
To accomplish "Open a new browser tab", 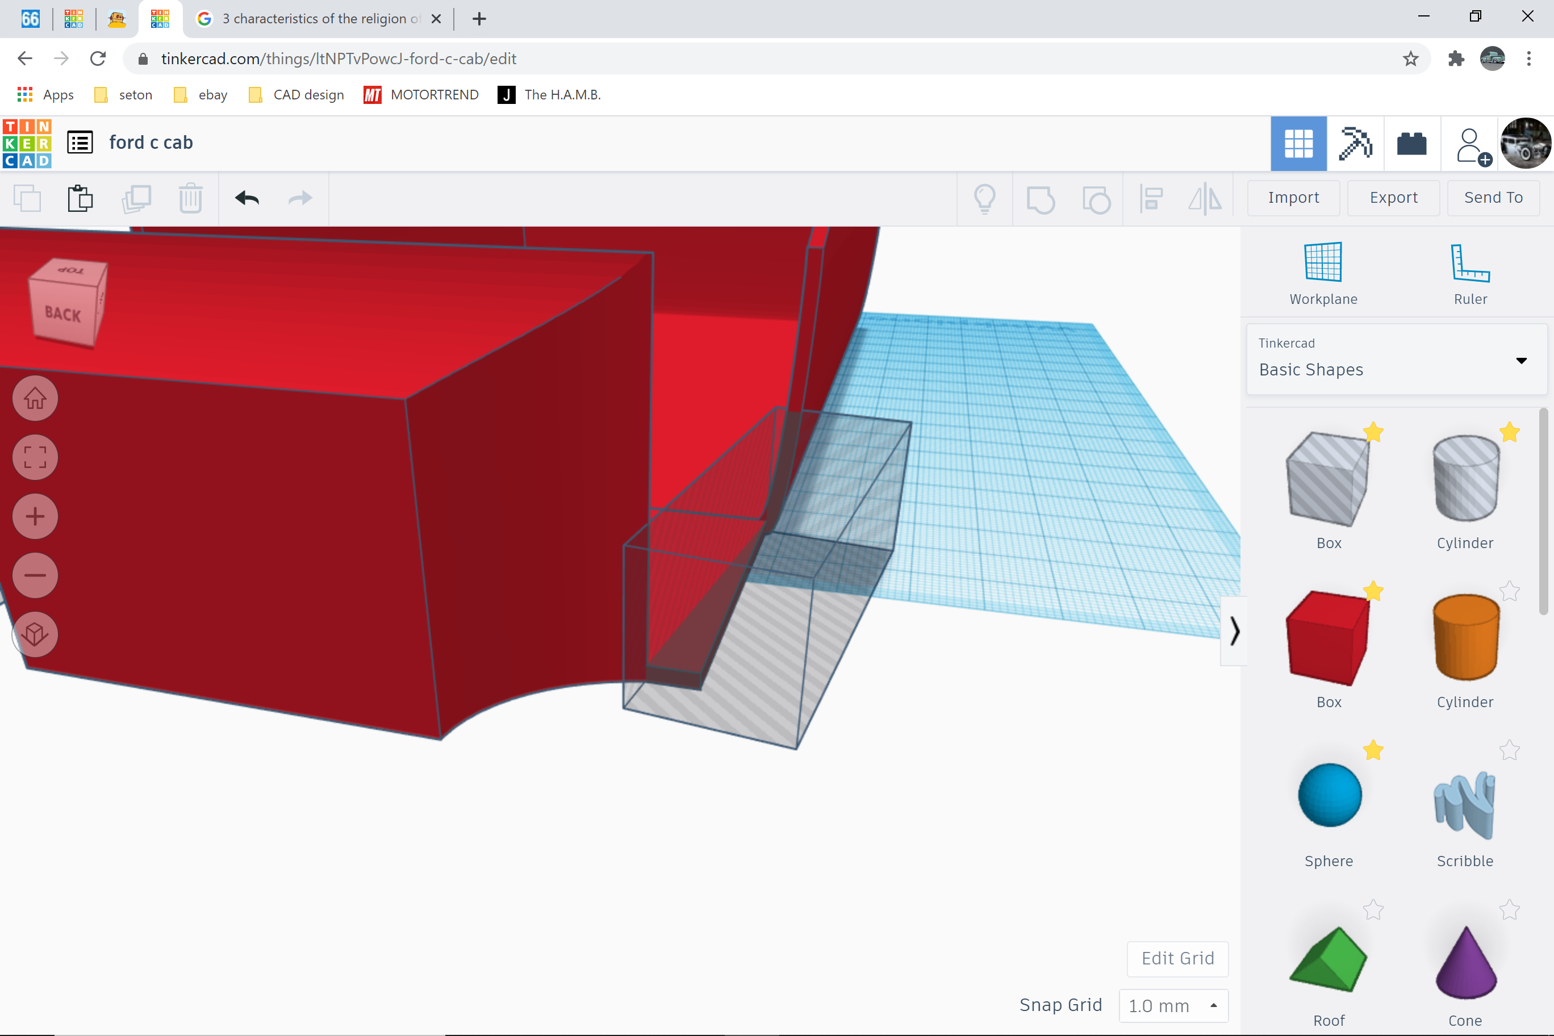I will [480, 19].
